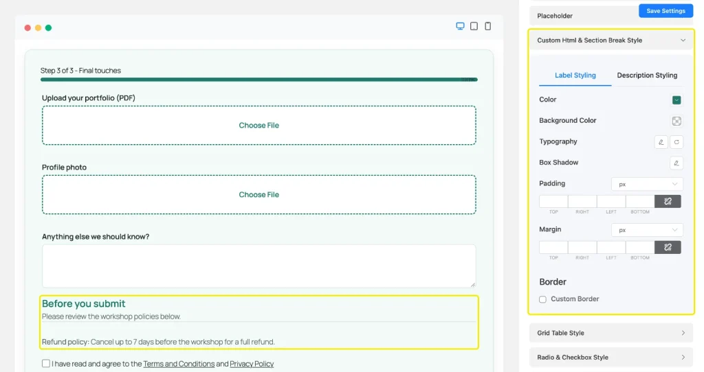704x372 pixels.
Task: Open the Margin unit px dropdown
Action: pyautogui.click(x=647, y=230)
